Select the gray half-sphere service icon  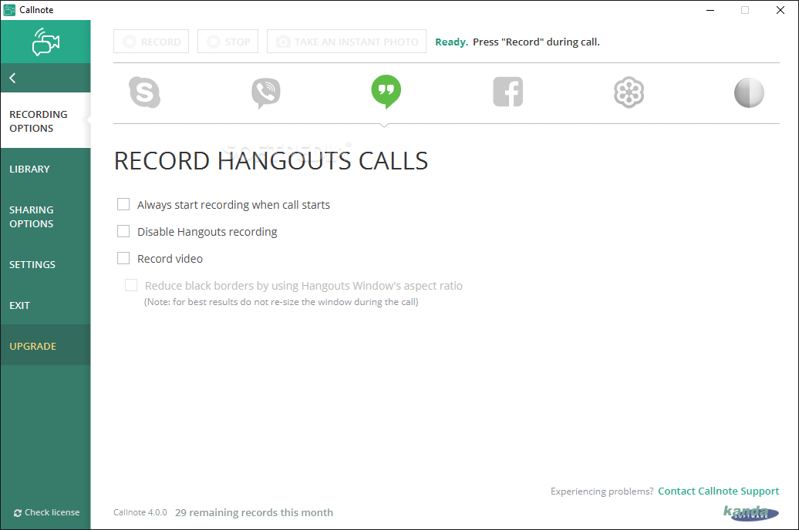(x=749, y=92)
